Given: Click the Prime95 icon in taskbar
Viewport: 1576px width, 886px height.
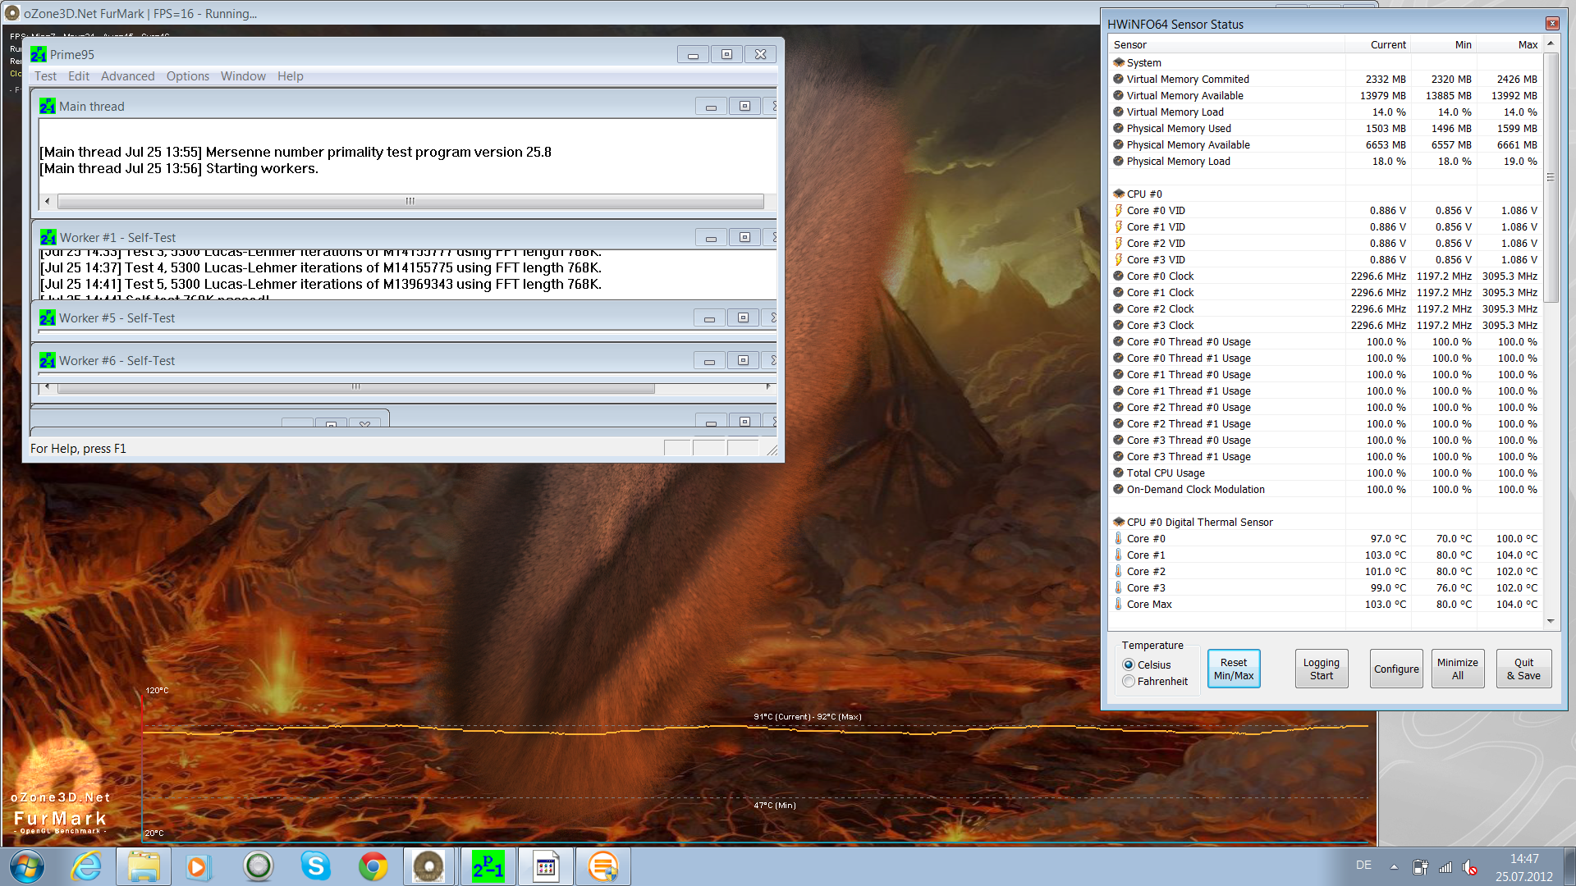Looking at the screenshot, I should point(488,866).
